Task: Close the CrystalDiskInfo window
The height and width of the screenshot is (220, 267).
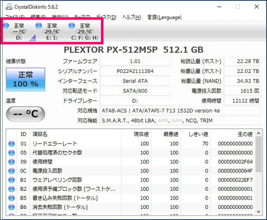Action: pos(257,7)
